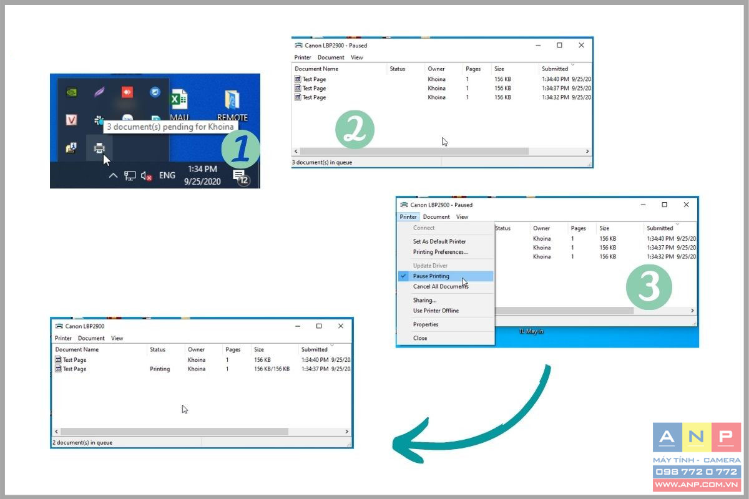Open View menu in the two-document window
Image resolution: width=749 pixels, height=499 pixels.
point(117,338)
